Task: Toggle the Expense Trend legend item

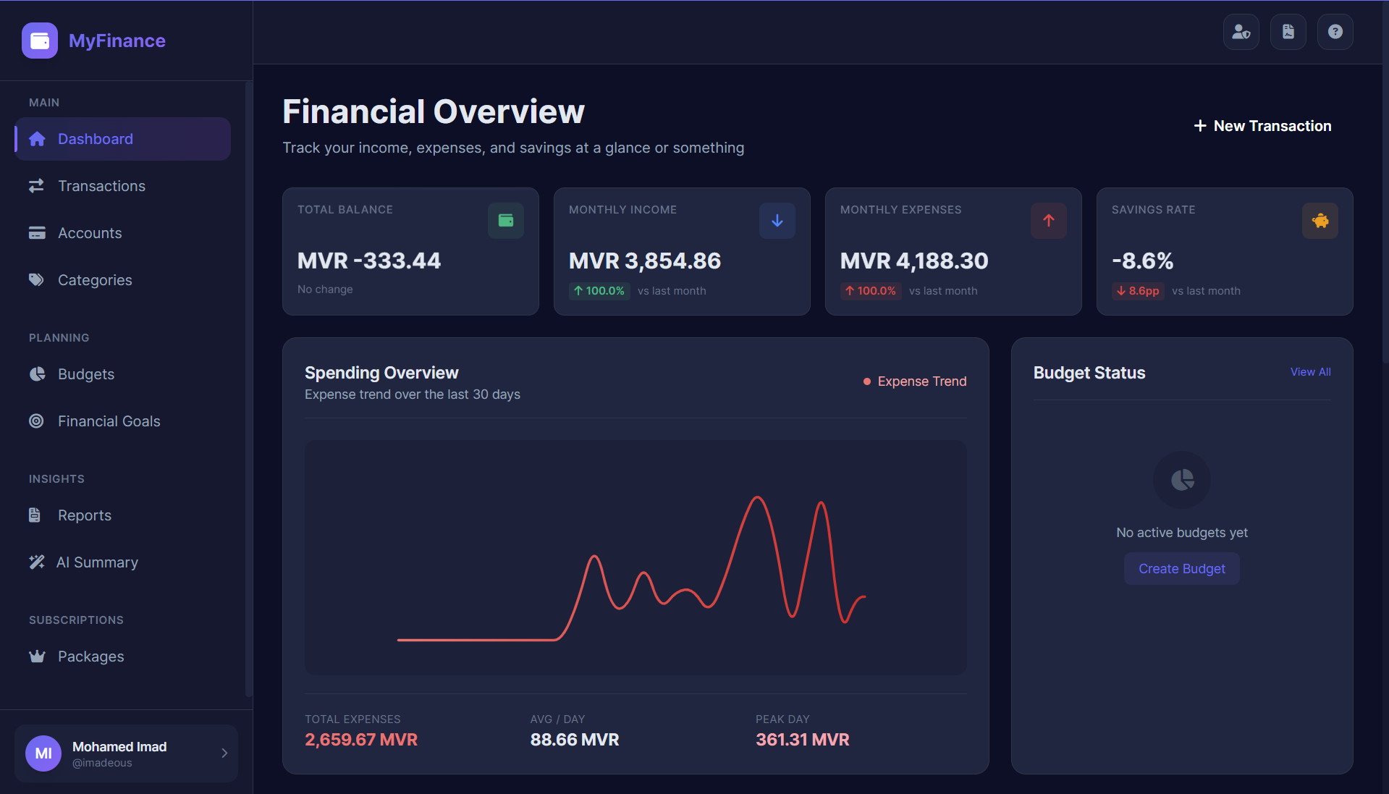Action: coord(914,381)
